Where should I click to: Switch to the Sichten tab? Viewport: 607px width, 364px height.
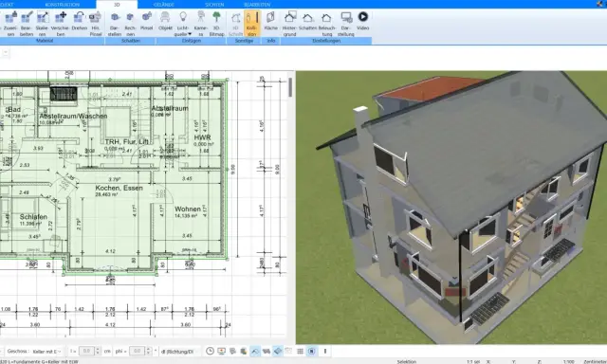point(214,4)
